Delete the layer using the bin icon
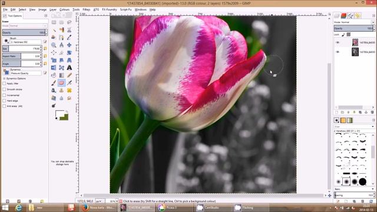 (x=372, y=112)
